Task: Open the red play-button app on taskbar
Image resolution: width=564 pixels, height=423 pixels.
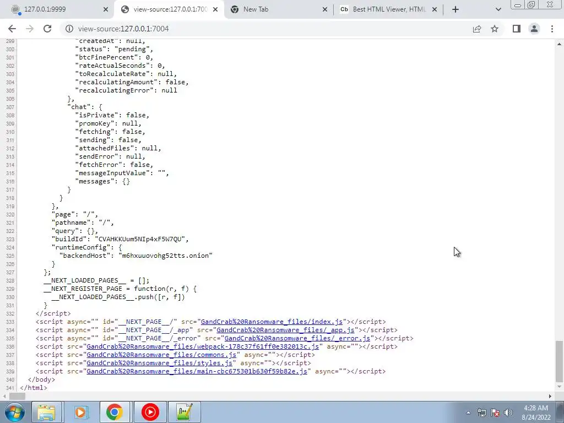Action: point(150,412)
